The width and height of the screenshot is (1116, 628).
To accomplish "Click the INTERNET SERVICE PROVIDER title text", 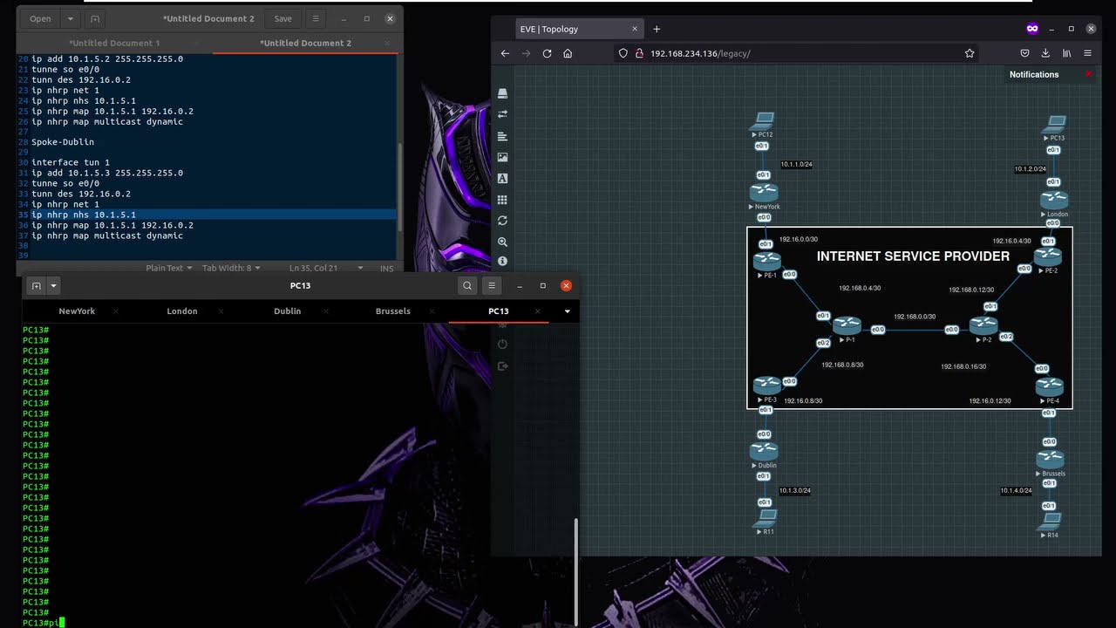I will tap(913, 256).
